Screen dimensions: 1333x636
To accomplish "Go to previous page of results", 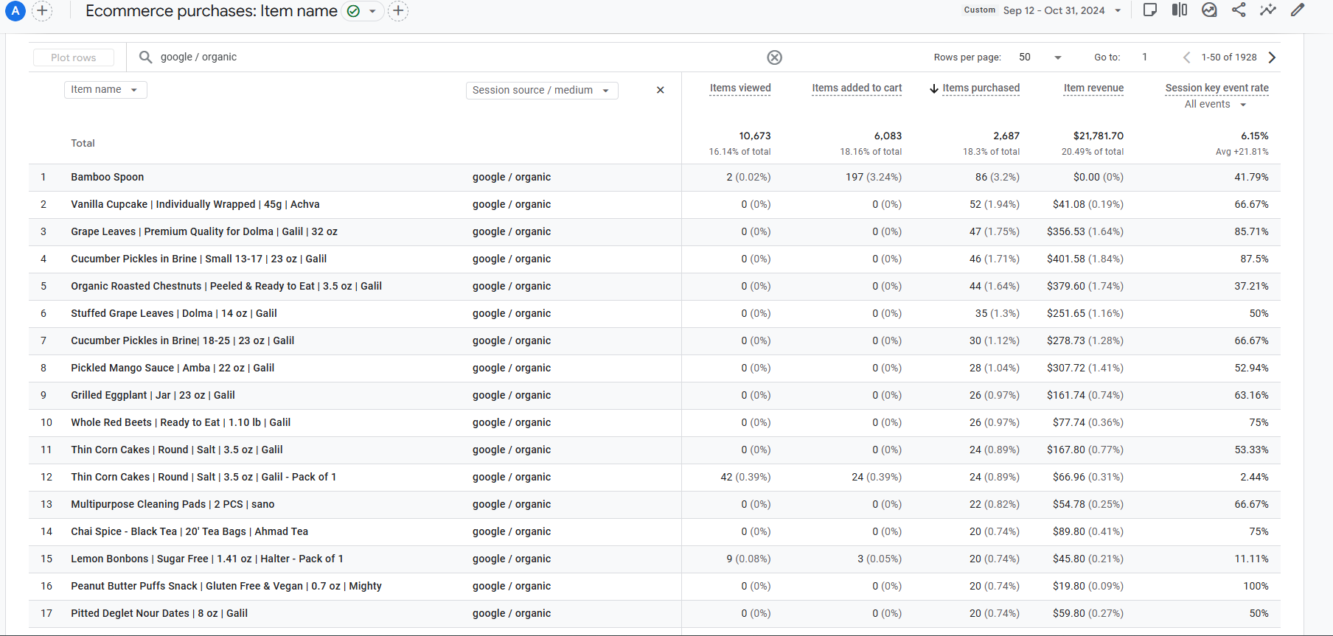I will point(1186,57).
